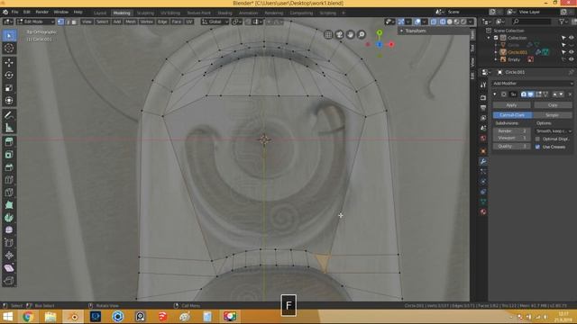Viewport: 577px width, 324px height.
Task: Activate the Spin tool
Action: click(9, 218)
